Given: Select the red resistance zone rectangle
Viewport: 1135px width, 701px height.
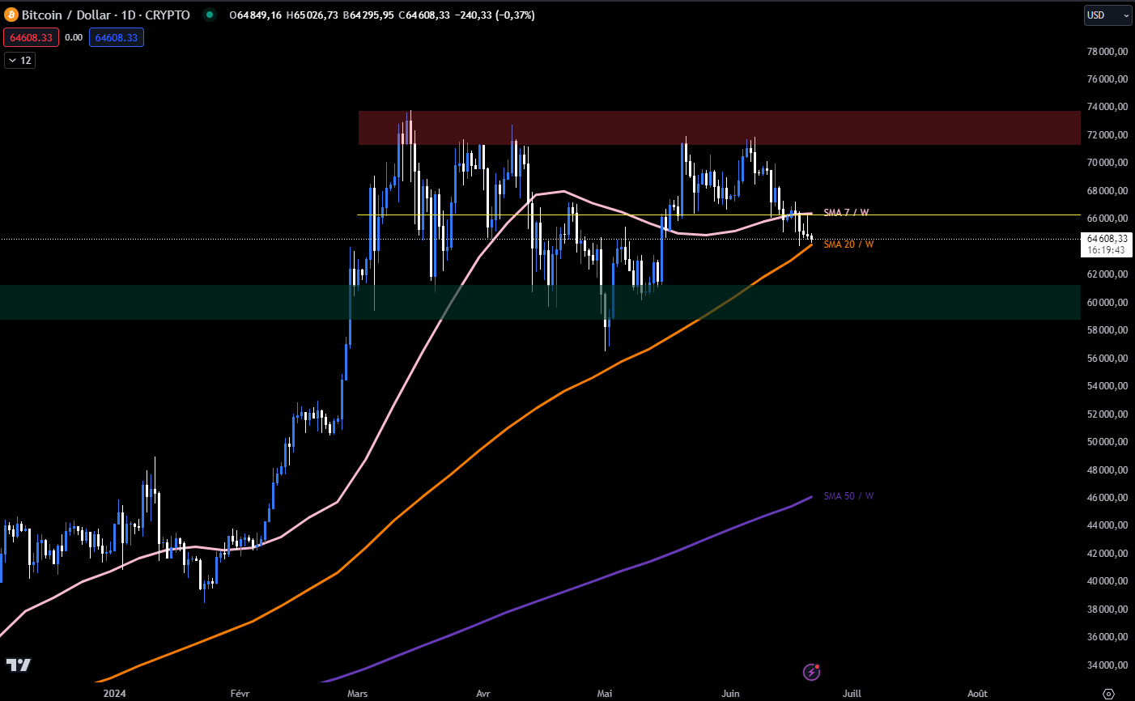Looking at the screenshot, I should (719, 128).
